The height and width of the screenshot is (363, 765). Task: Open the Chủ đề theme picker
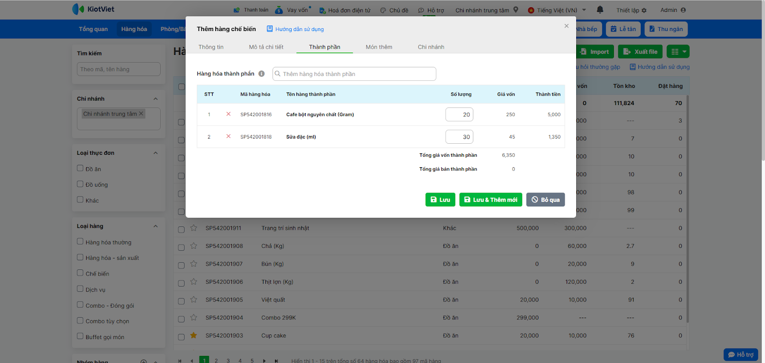(x=394, y=10)
